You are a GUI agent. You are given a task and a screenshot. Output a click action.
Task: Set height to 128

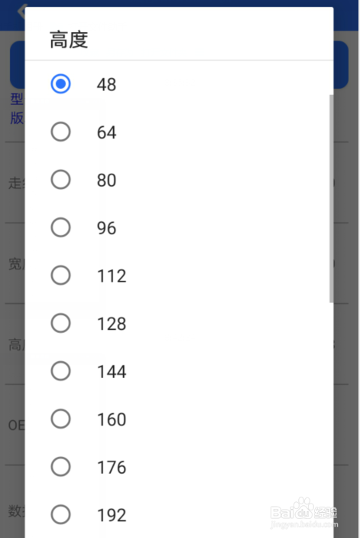pyautogui.click(x=60, y=323)
